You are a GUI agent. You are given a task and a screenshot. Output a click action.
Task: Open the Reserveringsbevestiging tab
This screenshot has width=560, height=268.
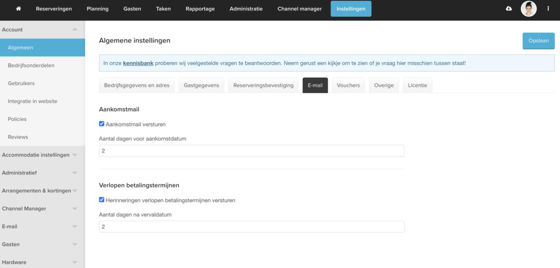[x=263, y=85]
